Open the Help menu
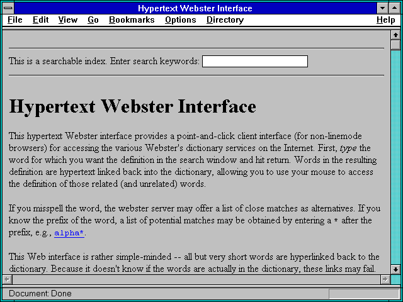Viewport: 403px width, 302px height. 386,20
